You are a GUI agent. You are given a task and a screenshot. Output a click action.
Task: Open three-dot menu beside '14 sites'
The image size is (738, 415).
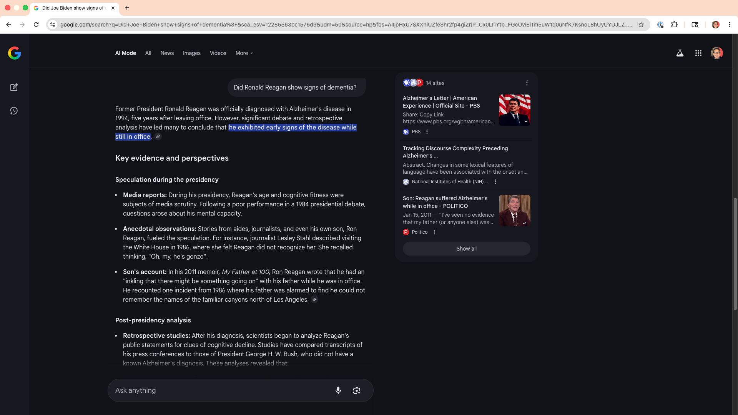tap(527, 83)
